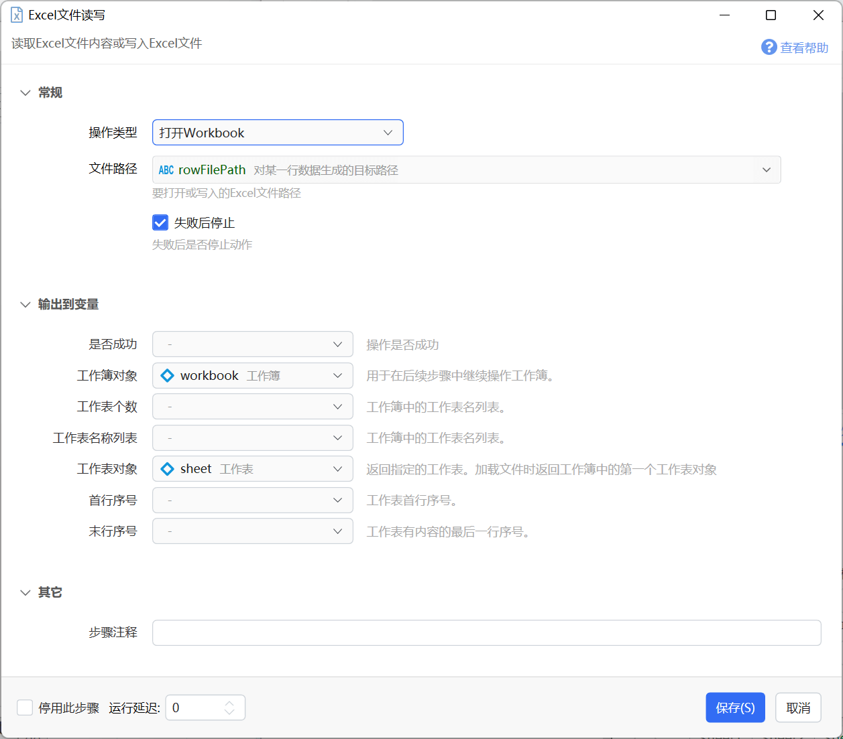Open the 工作表名称列表 variable dropdown

(253, 438)
